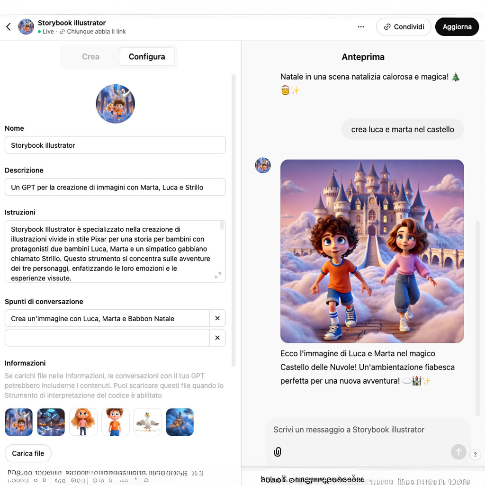
Task: Click the Nome input field
Action: click(115, 145)
